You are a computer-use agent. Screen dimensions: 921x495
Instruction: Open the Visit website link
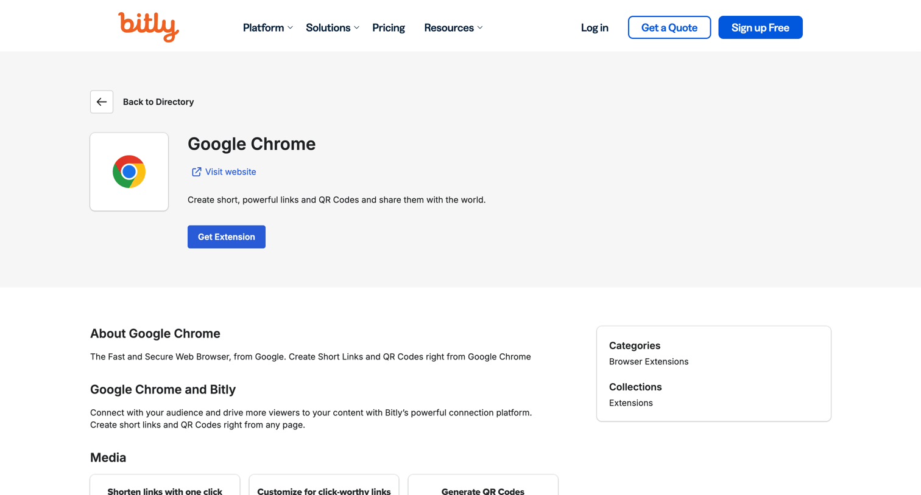pos(230,172)
